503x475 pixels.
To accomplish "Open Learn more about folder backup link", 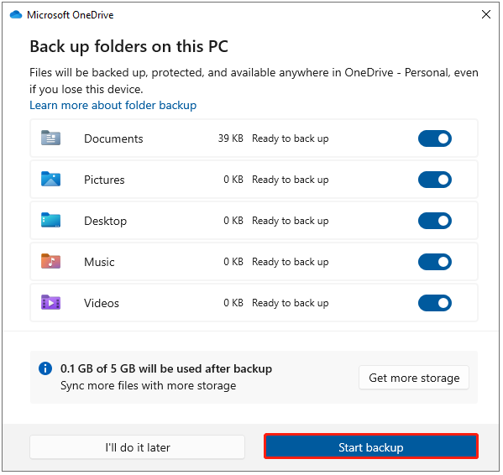I will tap(113, 105).
